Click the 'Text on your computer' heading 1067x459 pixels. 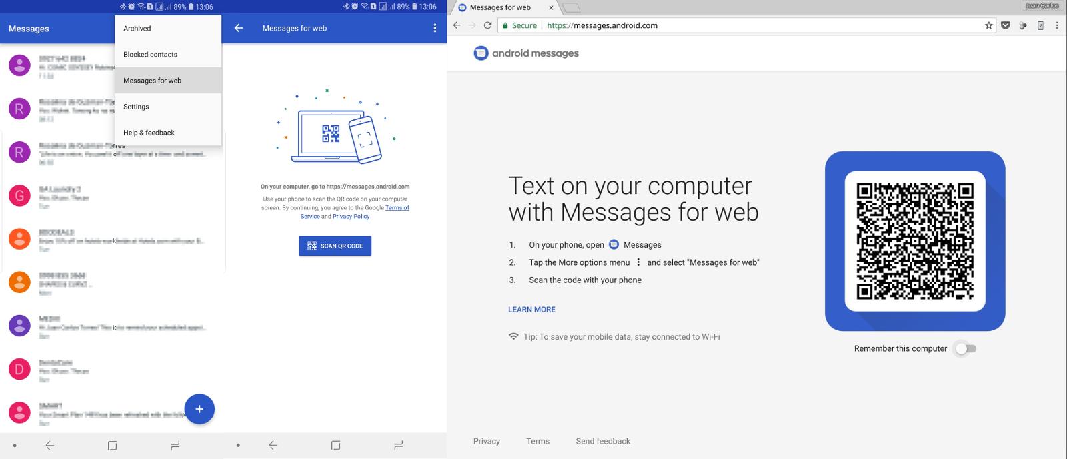click(x=634, y=199)
